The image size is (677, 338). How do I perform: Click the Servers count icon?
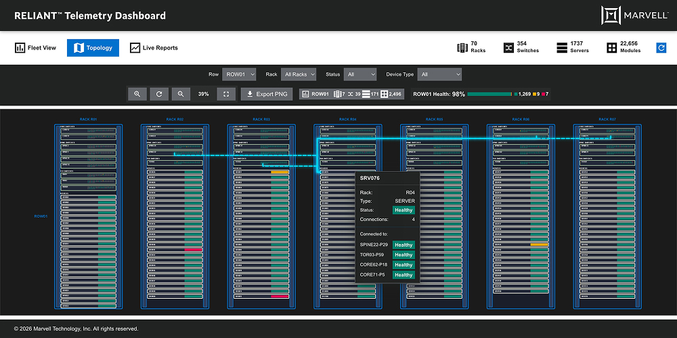[x=562, y=48]
